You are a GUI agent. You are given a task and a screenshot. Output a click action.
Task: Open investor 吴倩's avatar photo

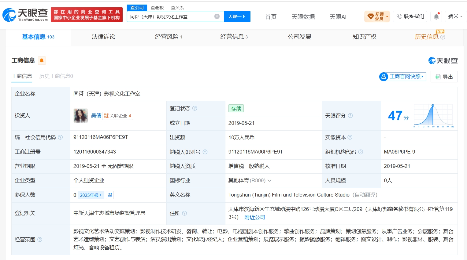(81, 116)
